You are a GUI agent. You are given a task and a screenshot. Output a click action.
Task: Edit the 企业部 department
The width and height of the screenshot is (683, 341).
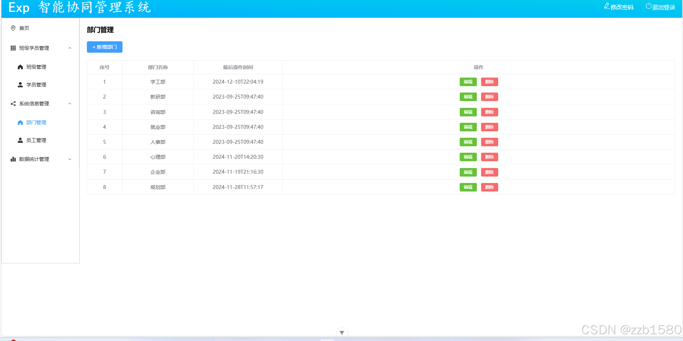click(x=468, y=172)
